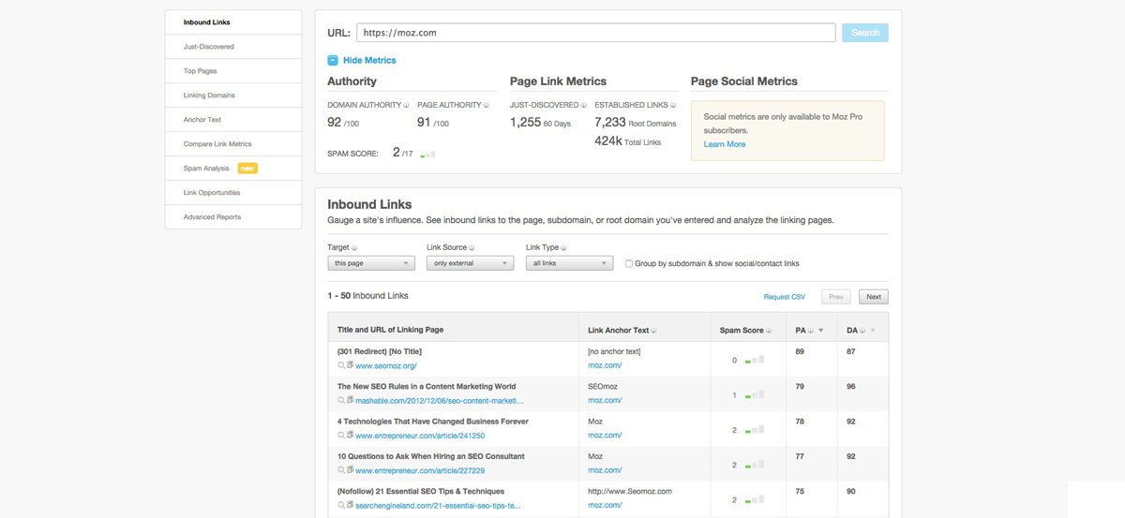Click the Next page button

coord(874,297)
